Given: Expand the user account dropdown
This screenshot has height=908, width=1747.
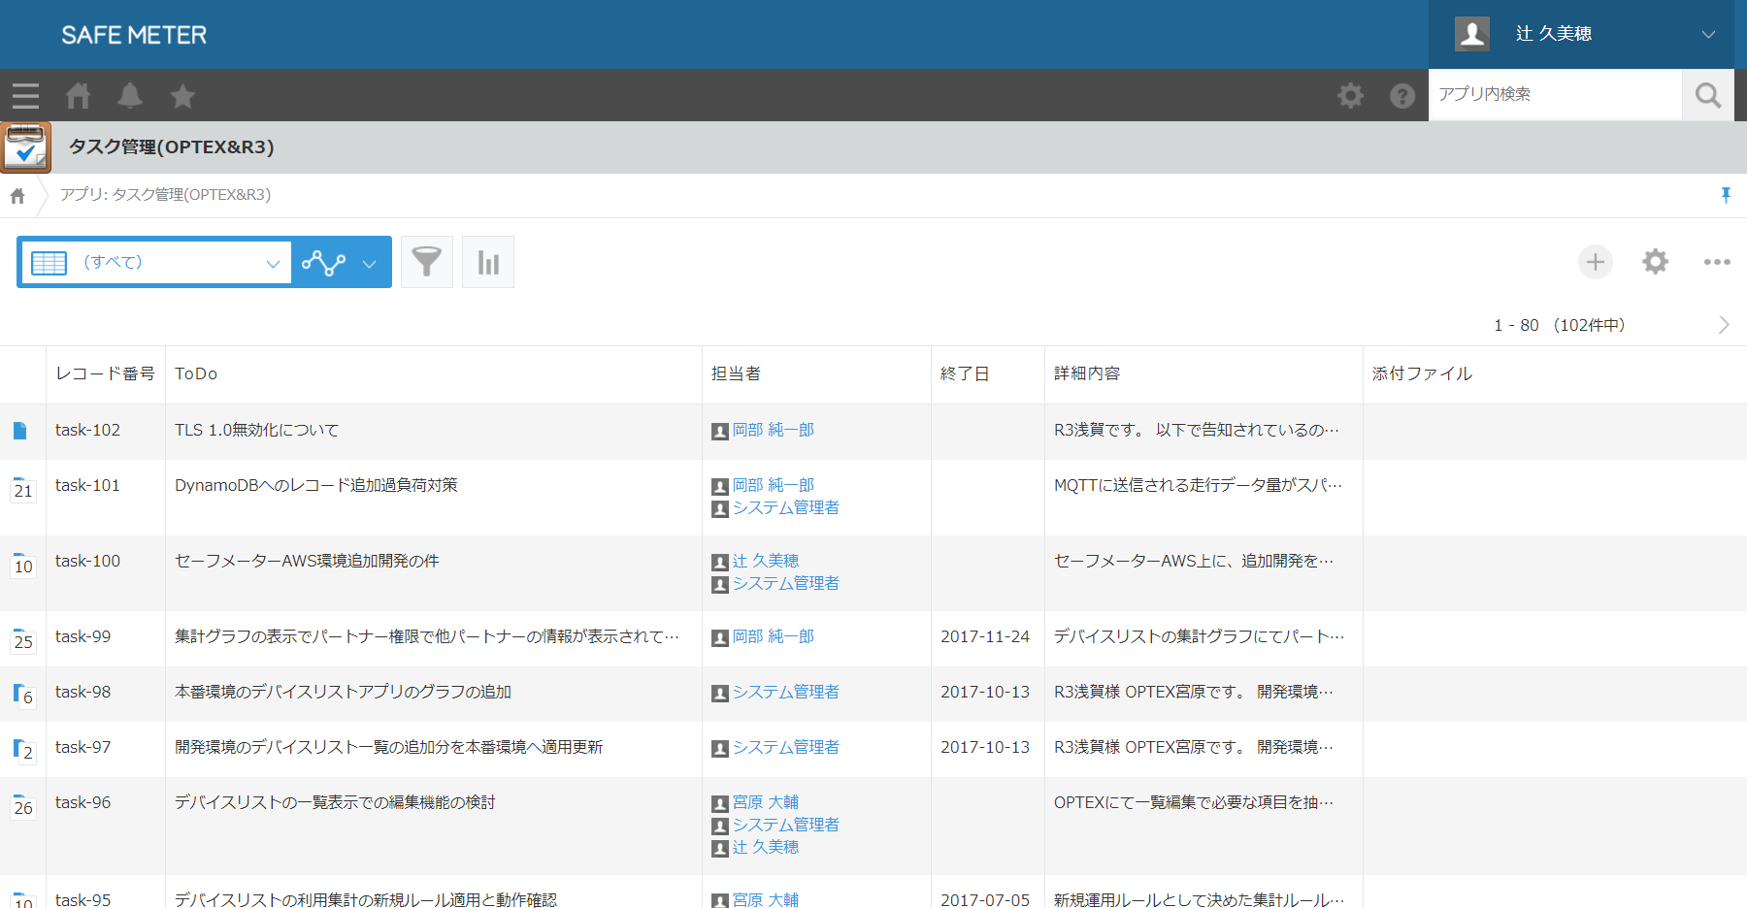Looking at the screenshot, I should coord(1708,34).
